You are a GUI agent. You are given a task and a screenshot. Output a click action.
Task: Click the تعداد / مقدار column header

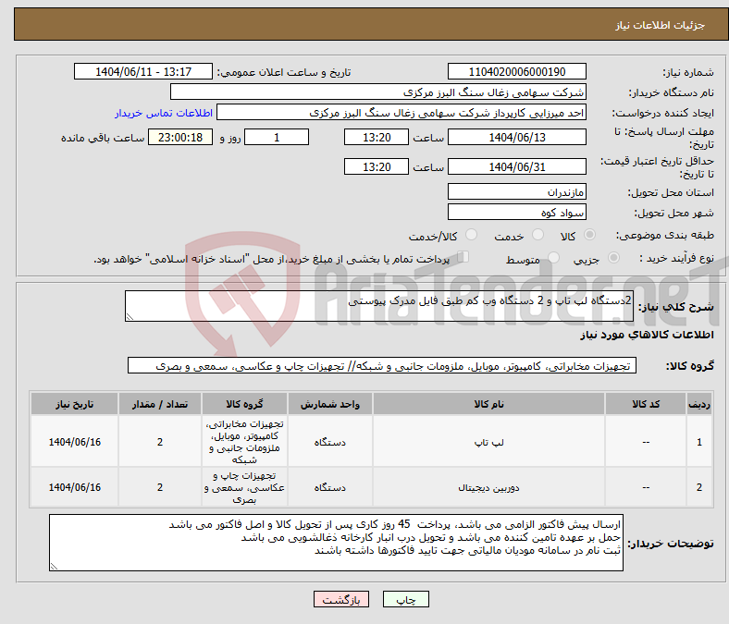[160, 404]
